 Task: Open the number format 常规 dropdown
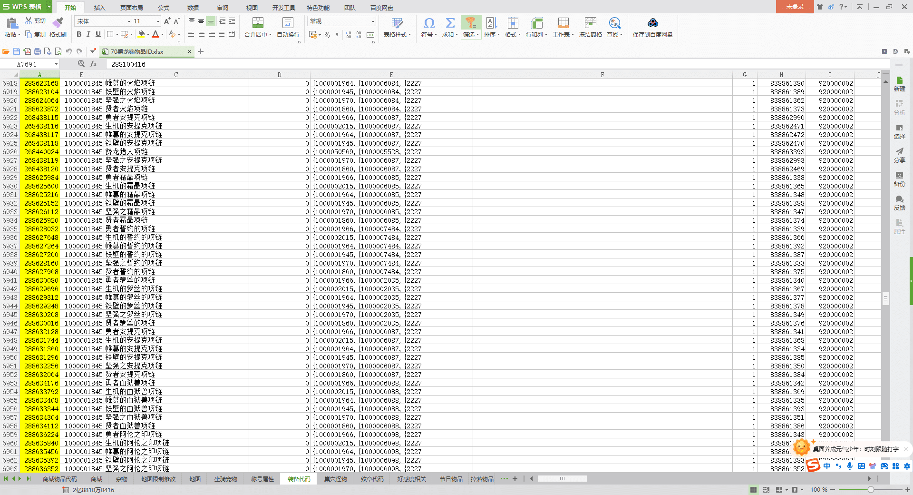(x=373, y=21)
